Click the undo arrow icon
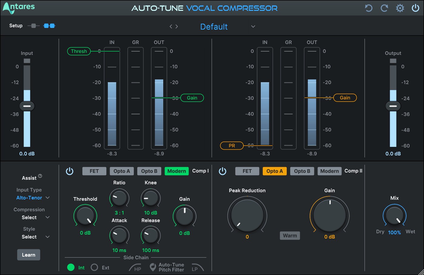 pos(368,8)
